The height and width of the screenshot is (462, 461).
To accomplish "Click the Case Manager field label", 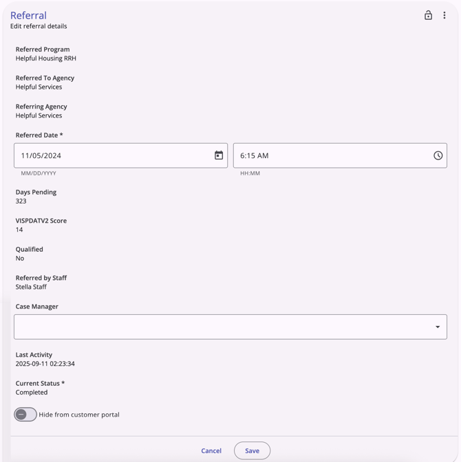I will tap(37, 307).
